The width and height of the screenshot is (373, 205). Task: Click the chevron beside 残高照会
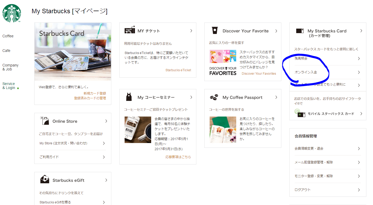(359, 59)
